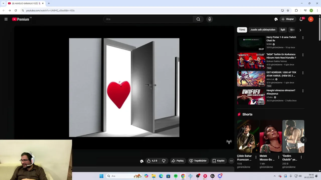Show hidden system tray icons
This screenshot has height=180, width=321.
coord(275,176)
